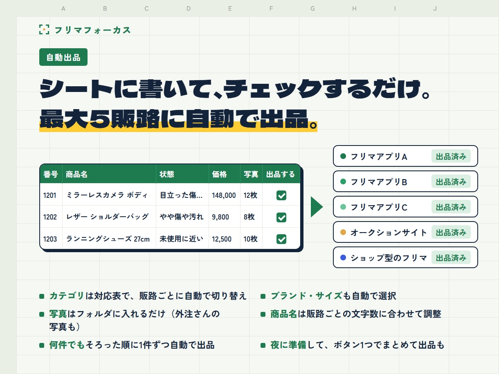Click the price 148,000
The height and width of the screenshot is (374, 499).
(x=224, y=195)
